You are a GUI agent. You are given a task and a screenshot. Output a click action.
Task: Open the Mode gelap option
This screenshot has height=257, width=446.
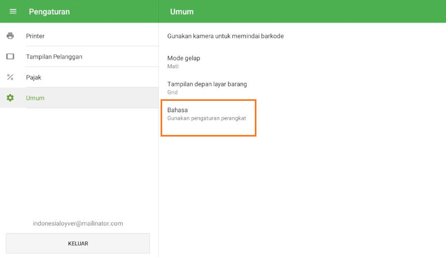pyautogui.click(x=183, y=58)
